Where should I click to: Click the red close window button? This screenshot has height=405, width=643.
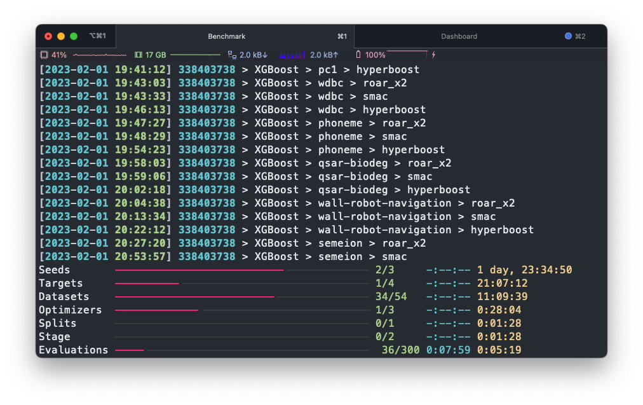pyautogui.click(x=48, y=36)
